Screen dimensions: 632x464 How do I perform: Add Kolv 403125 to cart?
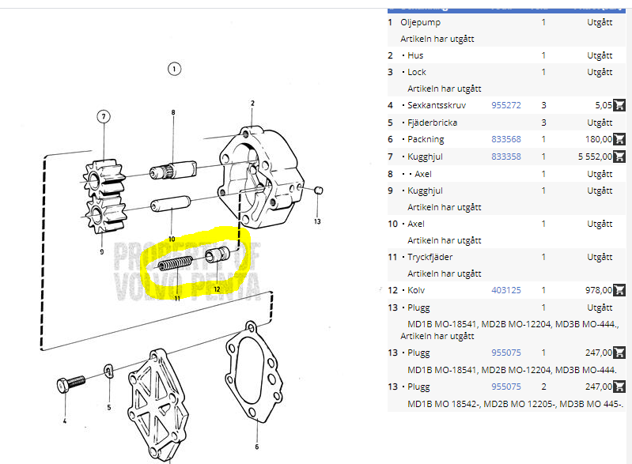[x=619, y=290]
